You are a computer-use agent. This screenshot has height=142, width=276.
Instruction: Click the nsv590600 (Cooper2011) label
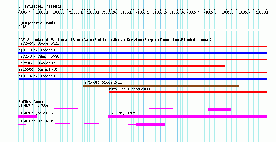[x=39, y=43]
